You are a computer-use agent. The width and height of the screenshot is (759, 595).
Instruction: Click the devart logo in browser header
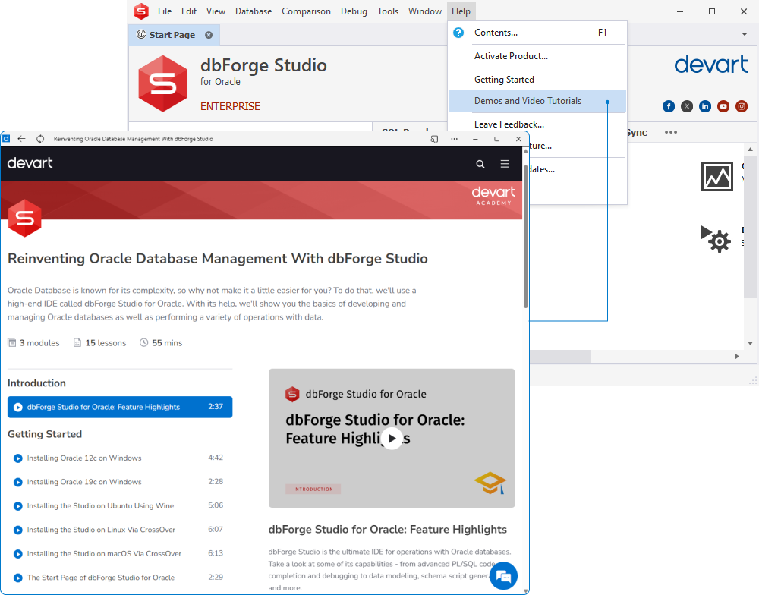[30, 163]
